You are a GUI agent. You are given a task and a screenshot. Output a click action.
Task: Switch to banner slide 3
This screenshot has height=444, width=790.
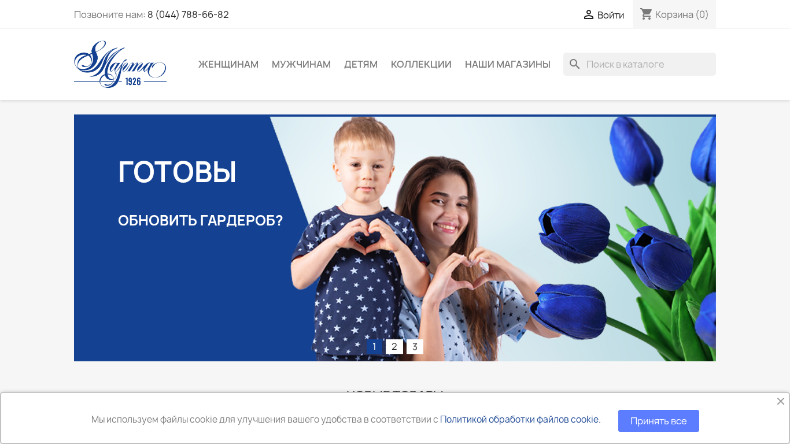[x=415, y=346]
